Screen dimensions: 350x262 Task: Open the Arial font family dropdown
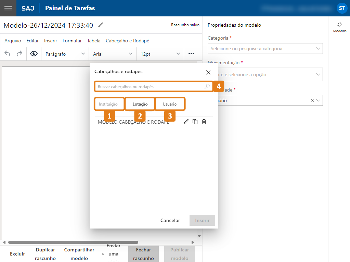pyautogui.click(x=113, y=54)
